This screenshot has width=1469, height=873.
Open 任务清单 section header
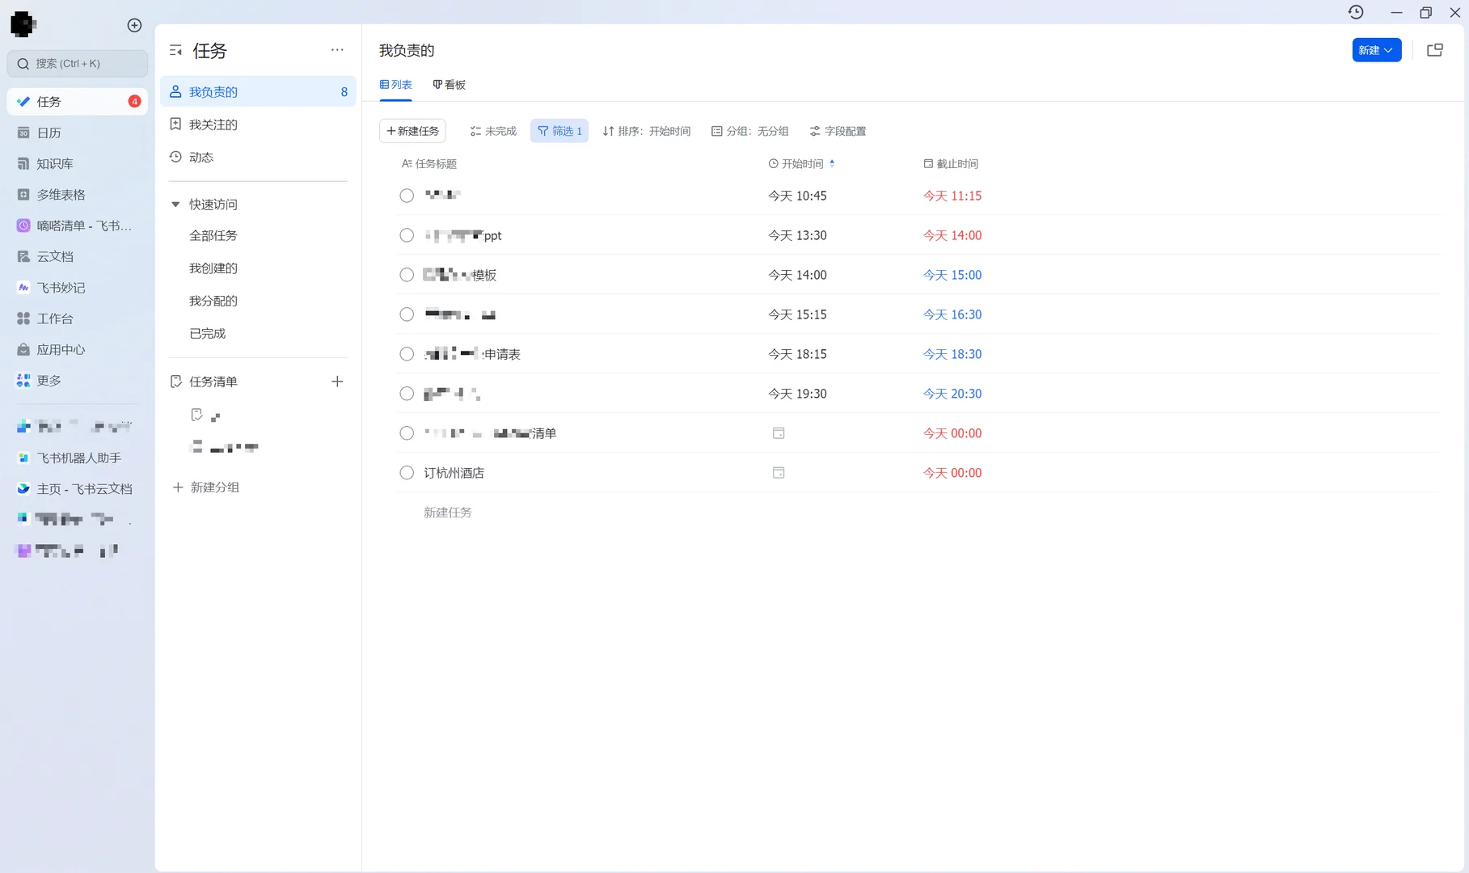pyautogui.click(x=213, y=382)
